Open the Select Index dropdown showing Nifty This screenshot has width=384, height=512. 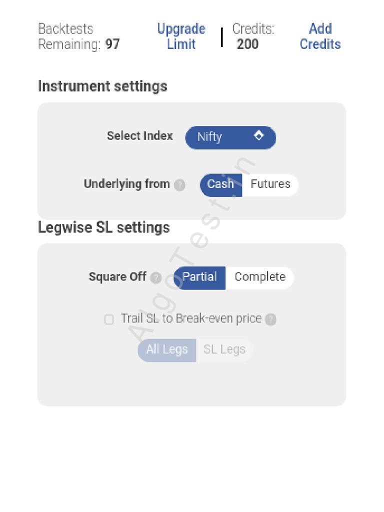[230, 137]
